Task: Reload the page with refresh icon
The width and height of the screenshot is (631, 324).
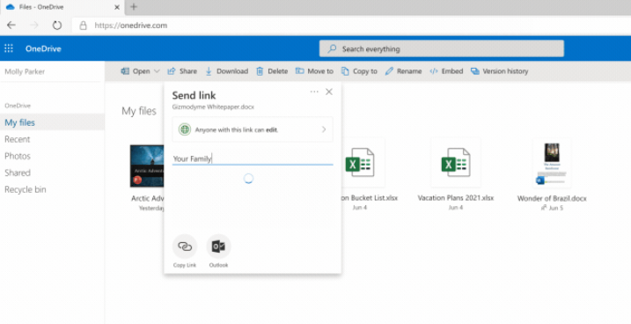Action: pos(57,26)
